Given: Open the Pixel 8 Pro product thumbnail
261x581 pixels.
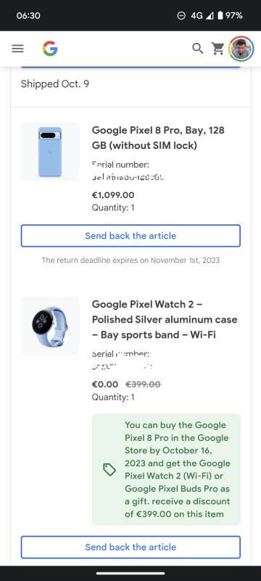Looking at the screenshot, I should [50, 152].
